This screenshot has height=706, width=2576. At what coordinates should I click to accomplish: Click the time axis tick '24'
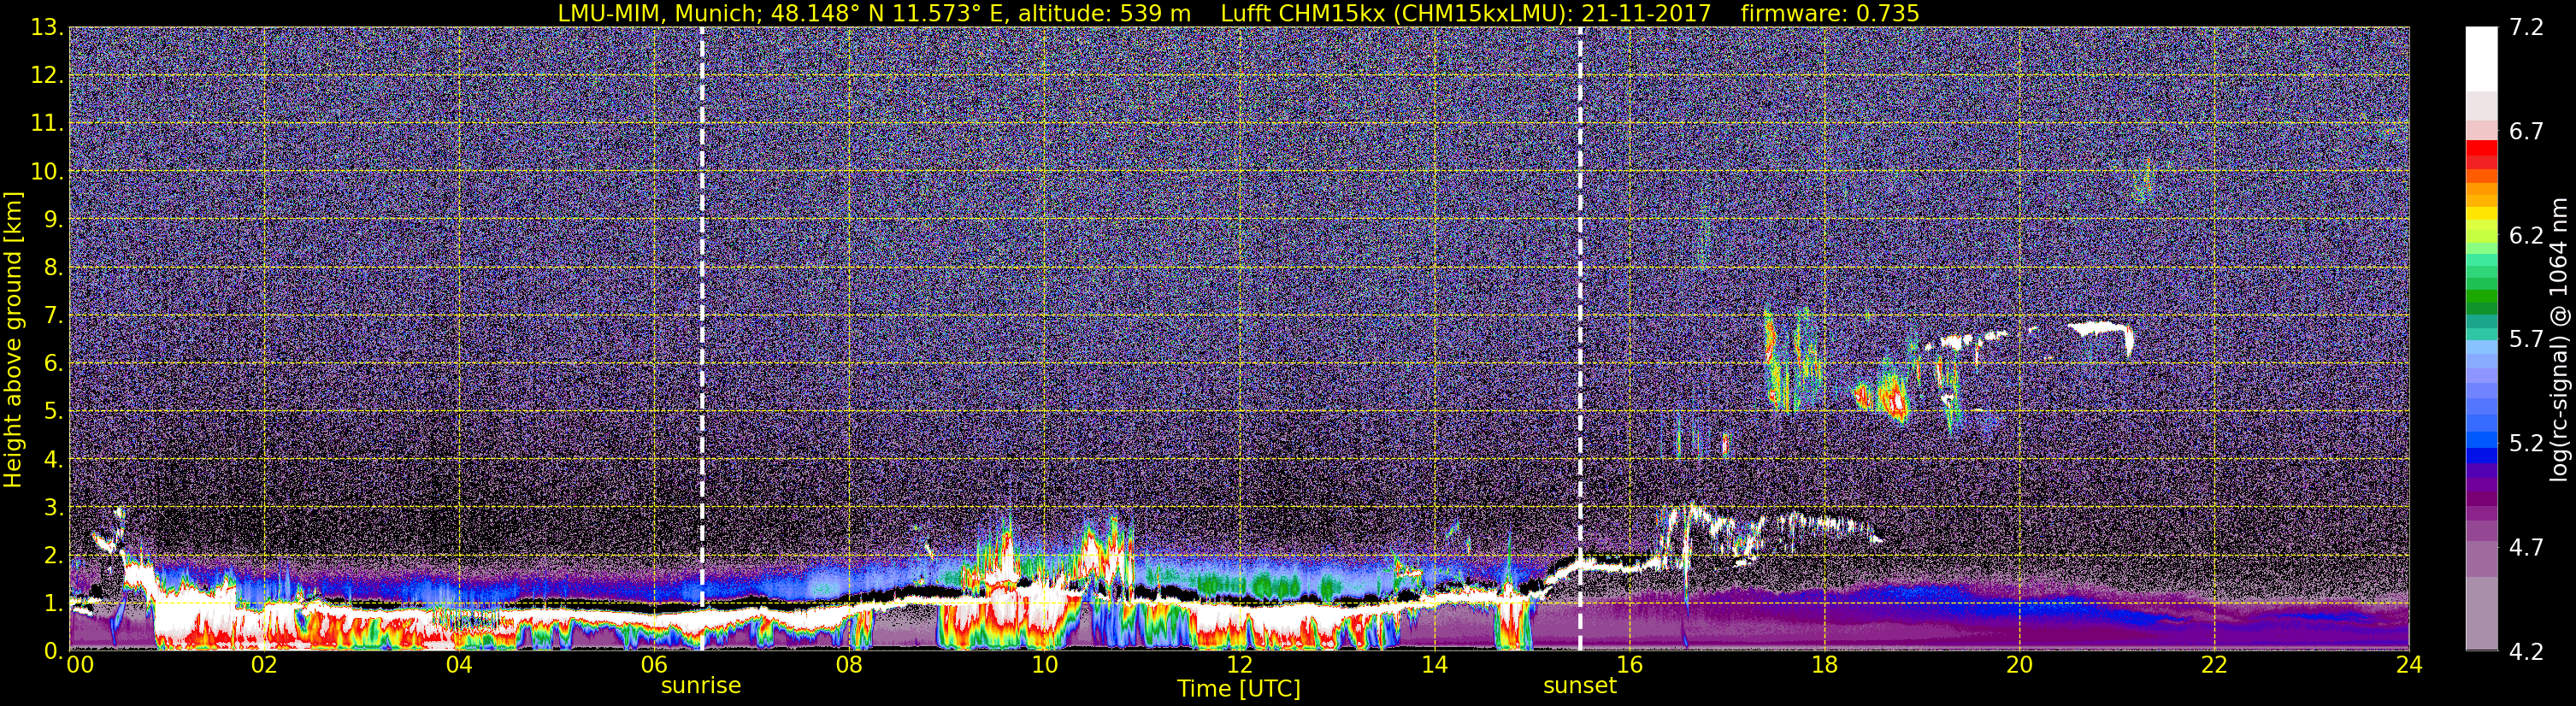tap(2409, 666)
